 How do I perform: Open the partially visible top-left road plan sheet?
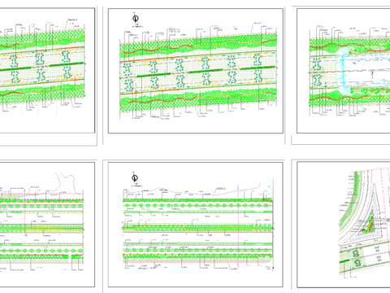point(47,71)
